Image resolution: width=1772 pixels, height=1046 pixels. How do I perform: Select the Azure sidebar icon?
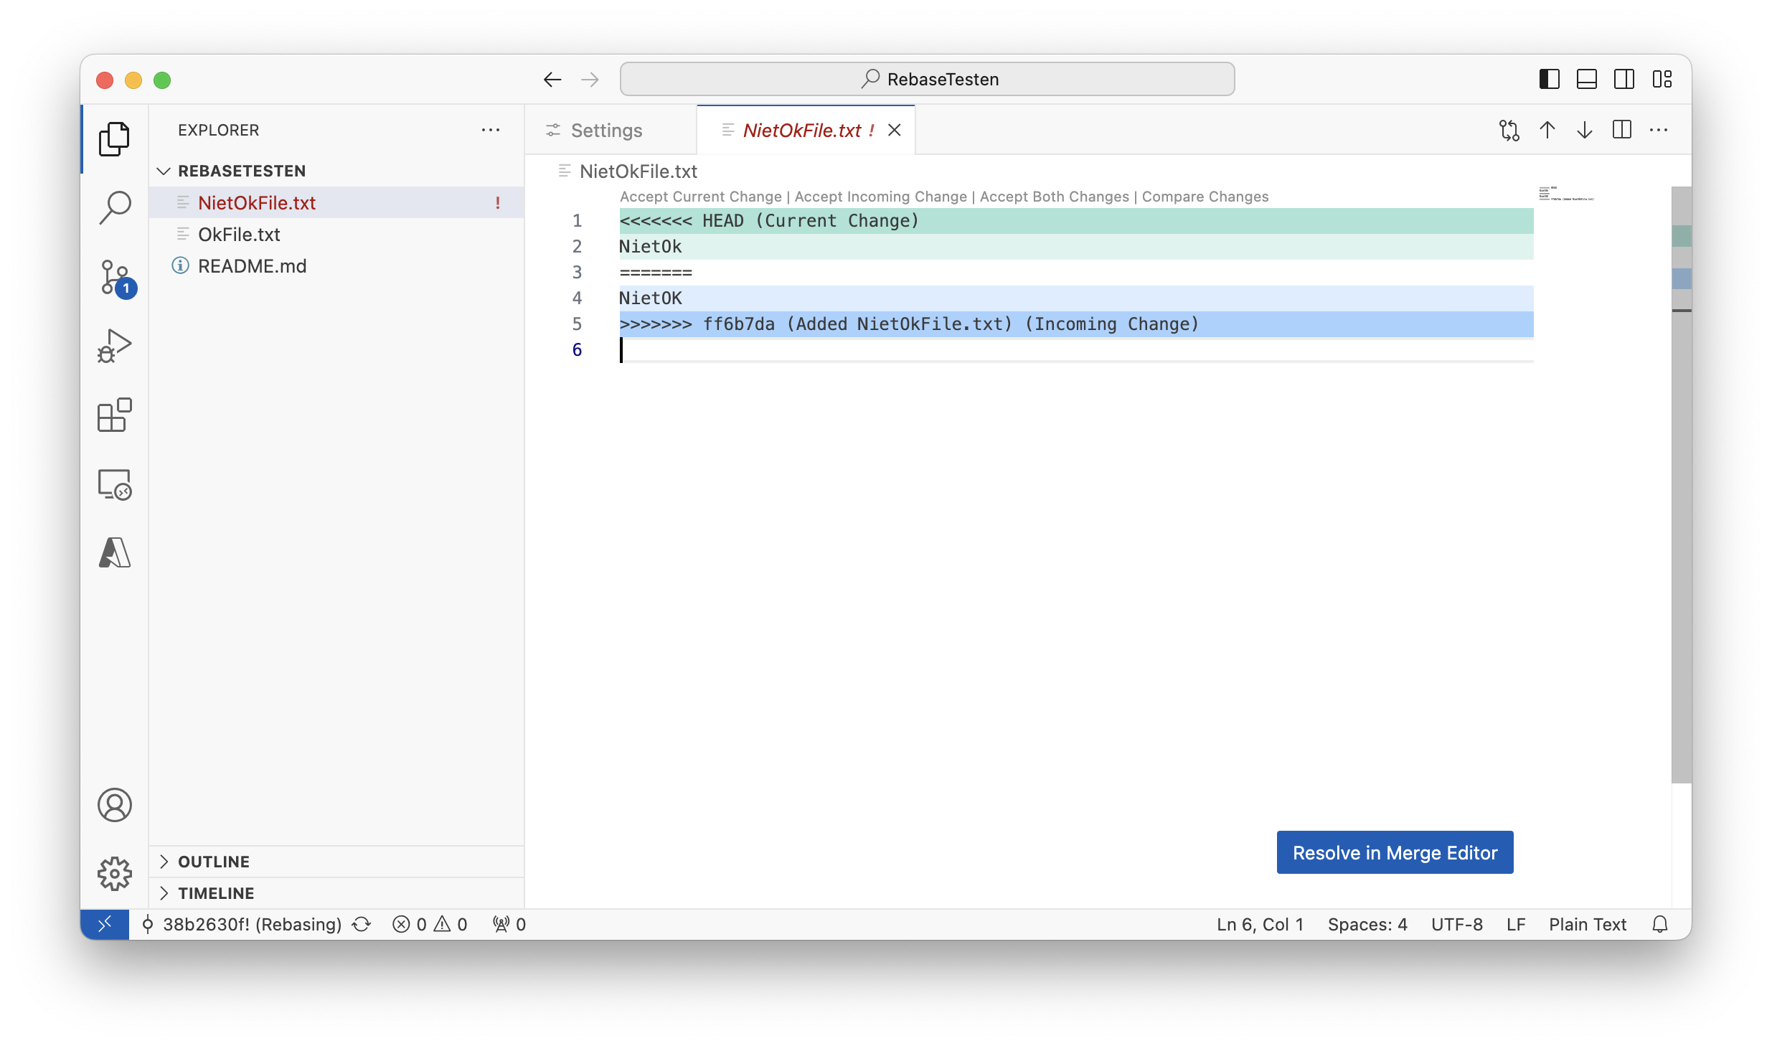coord(114,552)
